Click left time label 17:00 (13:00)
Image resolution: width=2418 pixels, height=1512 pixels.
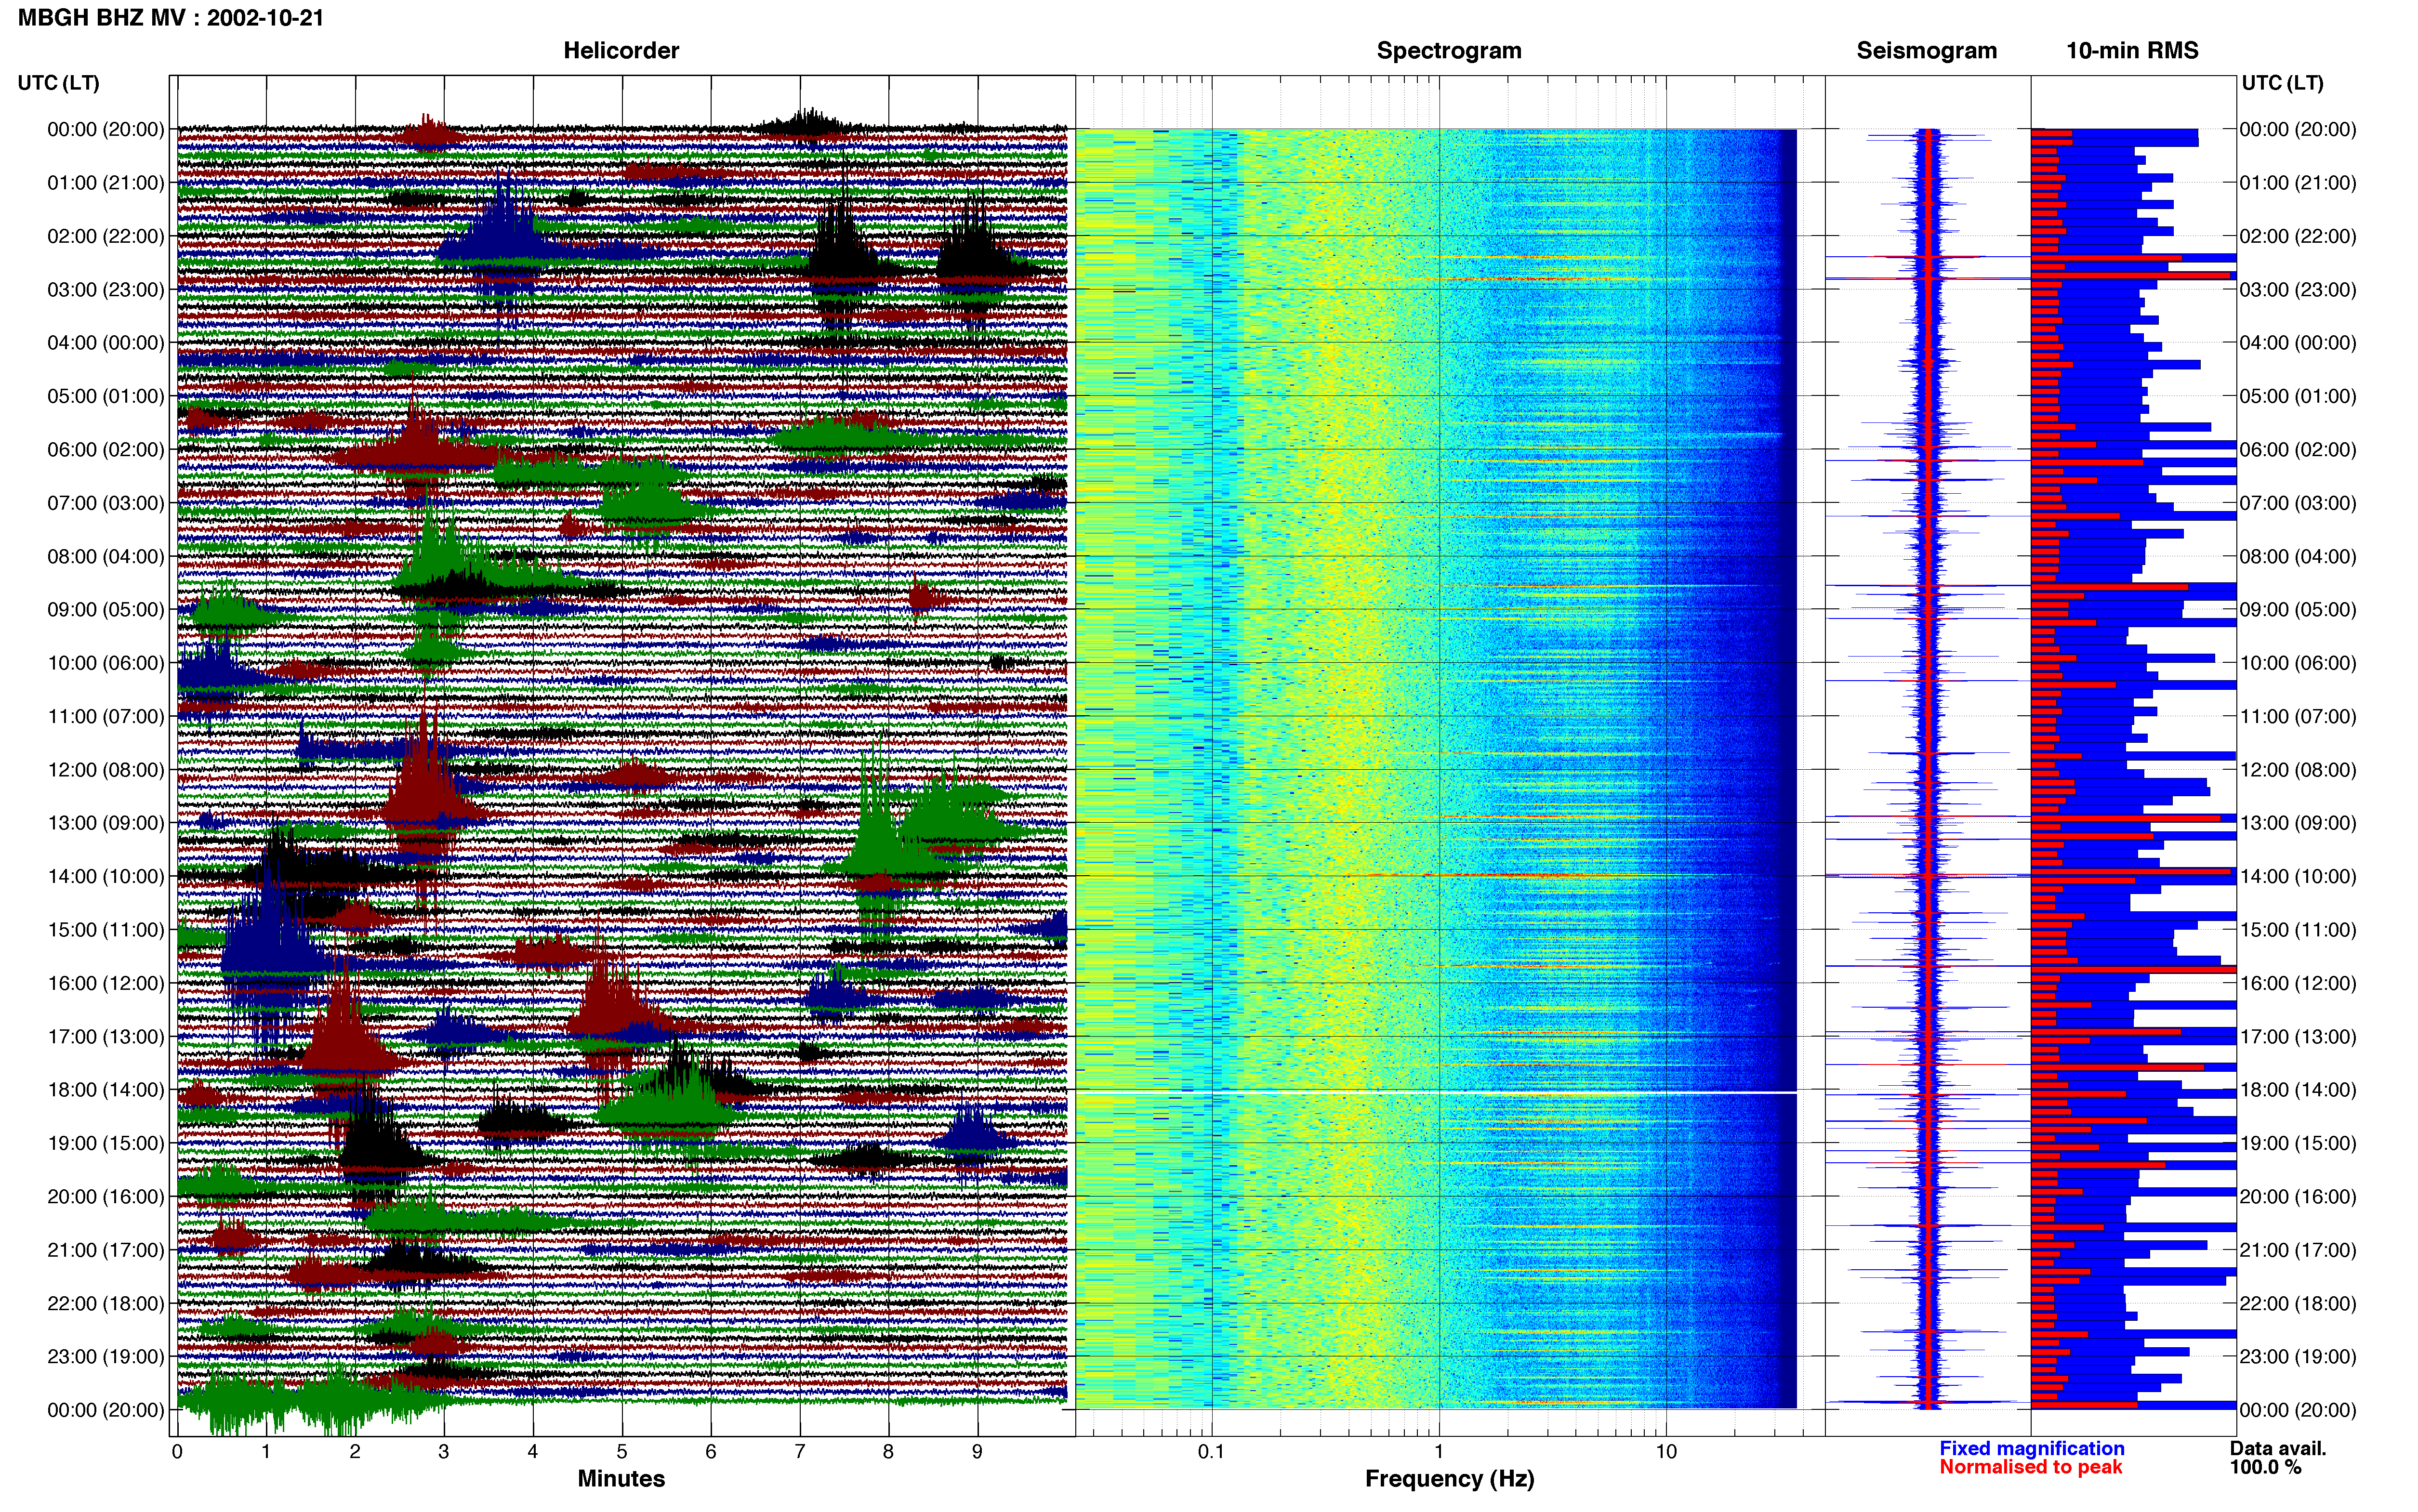click(106, 1037)
